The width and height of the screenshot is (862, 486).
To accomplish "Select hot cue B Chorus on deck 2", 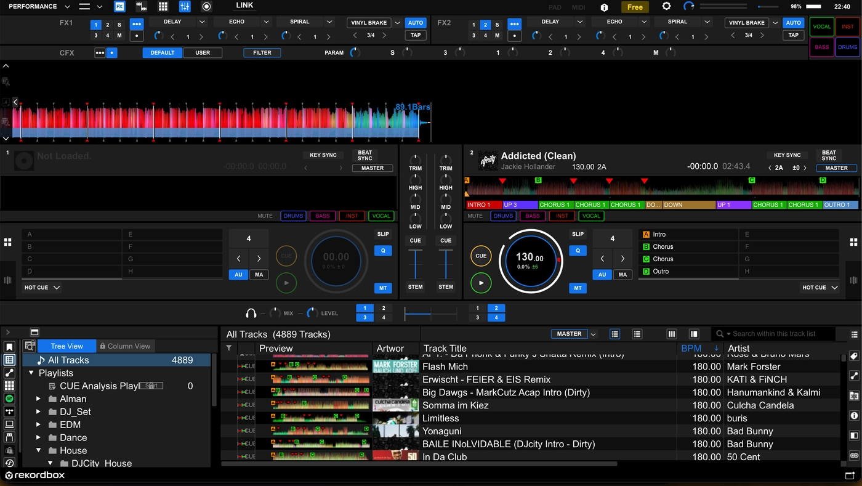I will click(x=688, y=246).
